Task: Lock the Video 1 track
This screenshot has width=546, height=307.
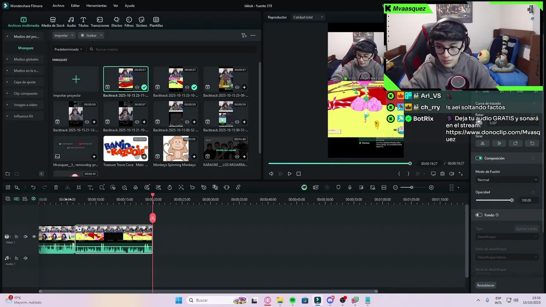Action: click(x=17, y=237)
